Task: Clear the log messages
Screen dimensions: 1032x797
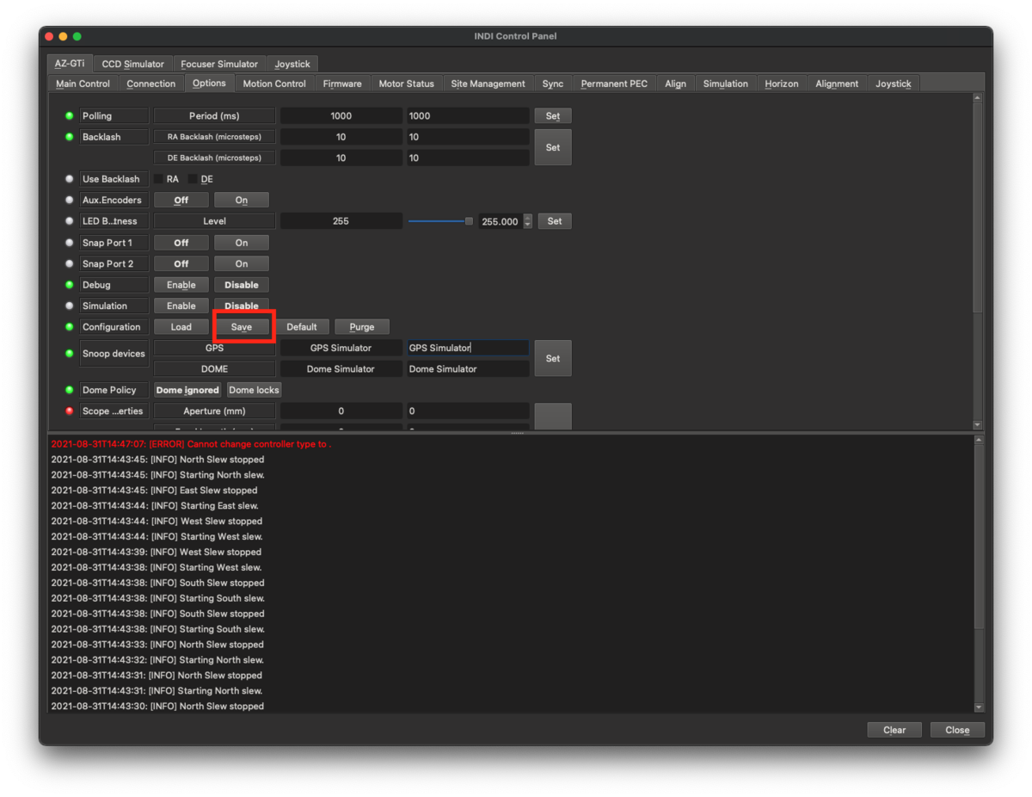Action: [894, 730]
